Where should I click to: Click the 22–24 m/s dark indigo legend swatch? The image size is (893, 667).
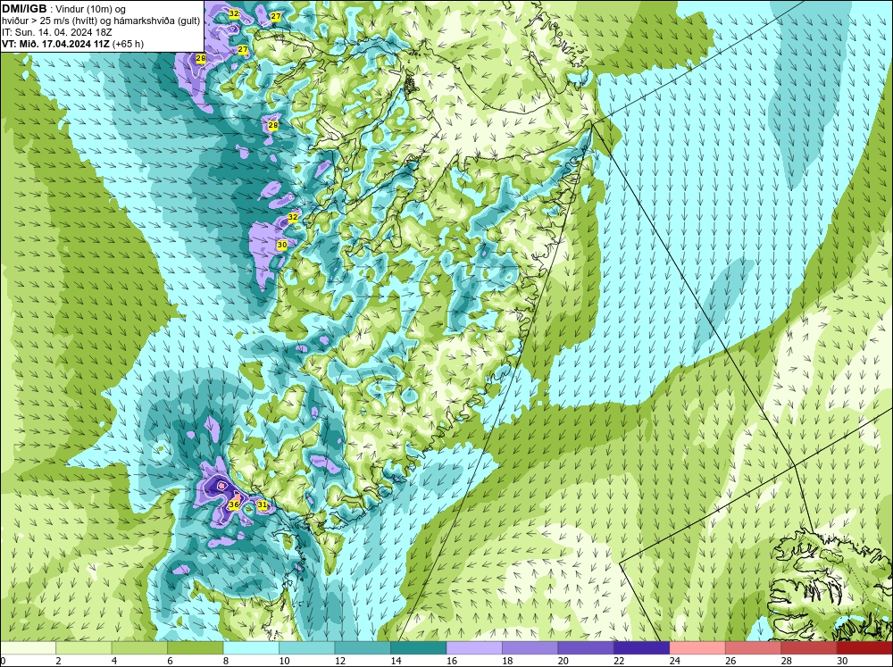[x=642, y=647]
